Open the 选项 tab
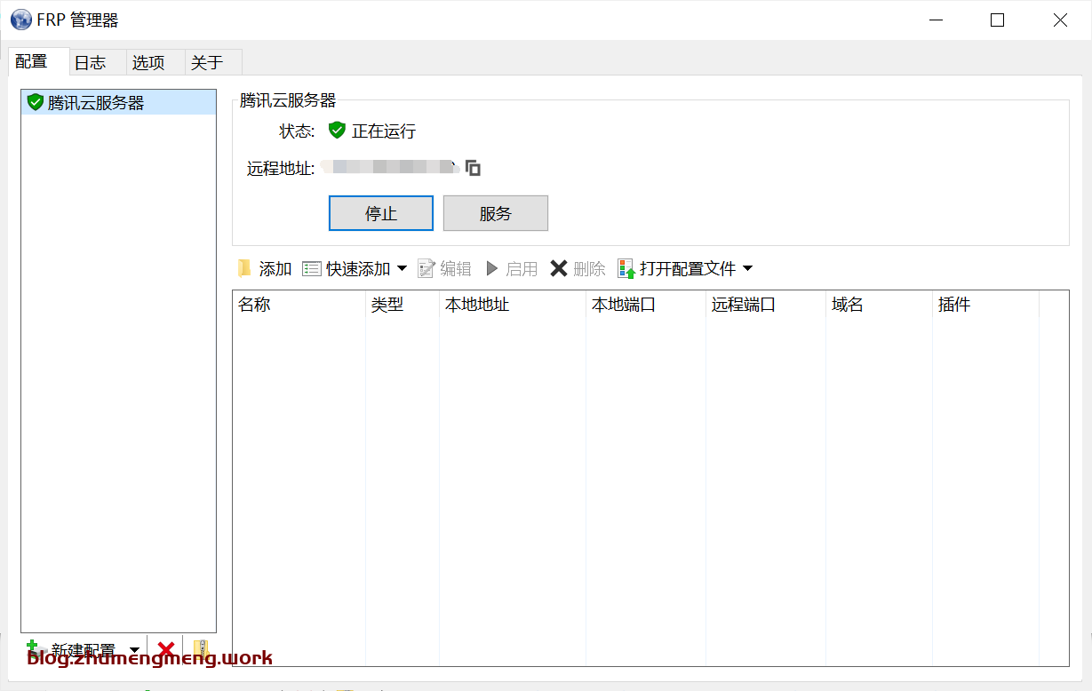This screenshot has height=691, width=1092. (x=155, y=62)
